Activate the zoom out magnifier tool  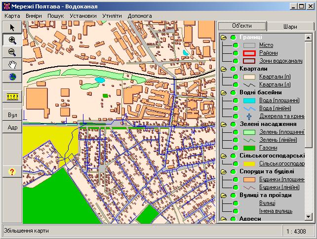coord(12,52)
